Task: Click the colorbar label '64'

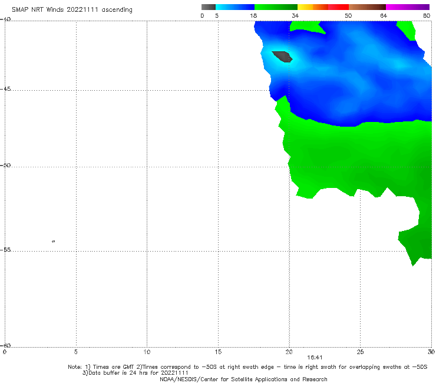Action: pyautogui.click(x=384, y=16)
